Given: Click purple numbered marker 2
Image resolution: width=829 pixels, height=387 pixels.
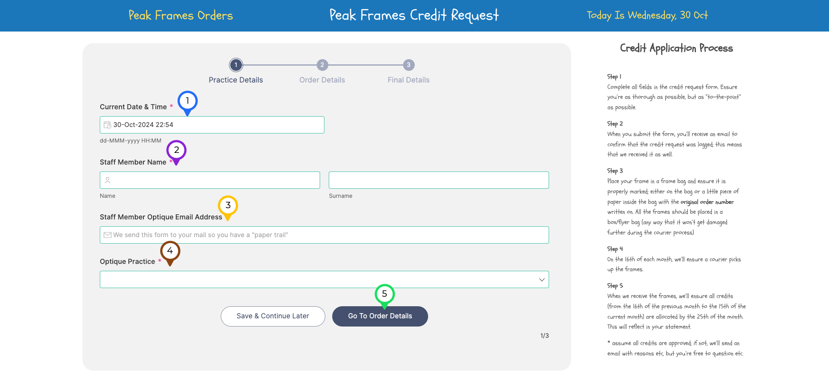Looking at the screenshot, I should pos(176,150).
